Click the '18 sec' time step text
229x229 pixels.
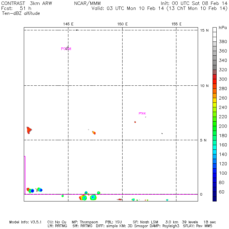[210, 222]
